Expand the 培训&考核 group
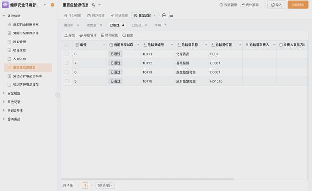 4,110
